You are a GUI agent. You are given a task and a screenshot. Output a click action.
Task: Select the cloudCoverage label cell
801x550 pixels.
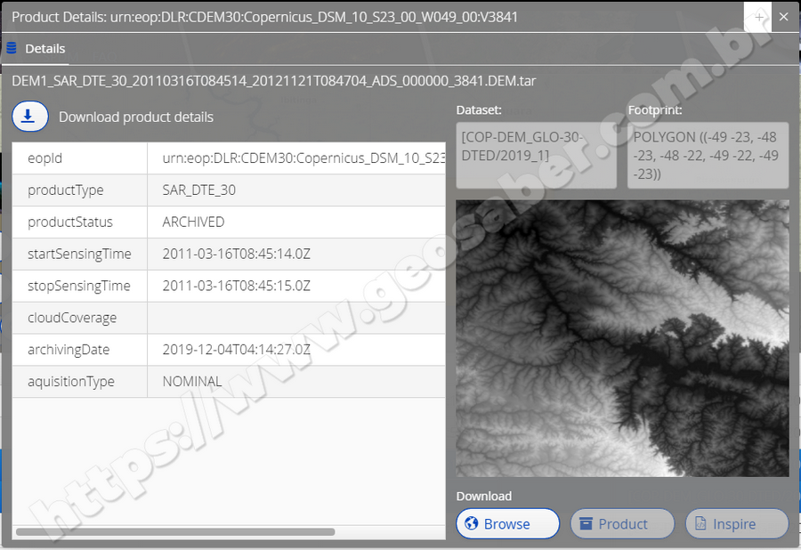click(80, 318)
